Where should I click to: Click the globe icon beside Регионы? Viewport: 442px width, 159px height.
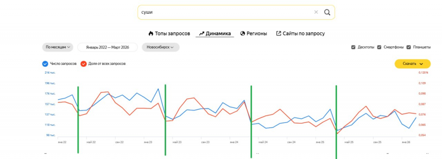(x=243, y=34)
